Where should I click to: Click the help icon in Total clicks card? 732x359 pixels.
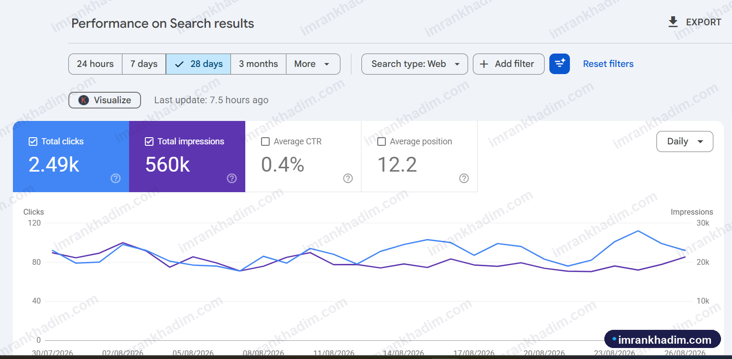116,178
